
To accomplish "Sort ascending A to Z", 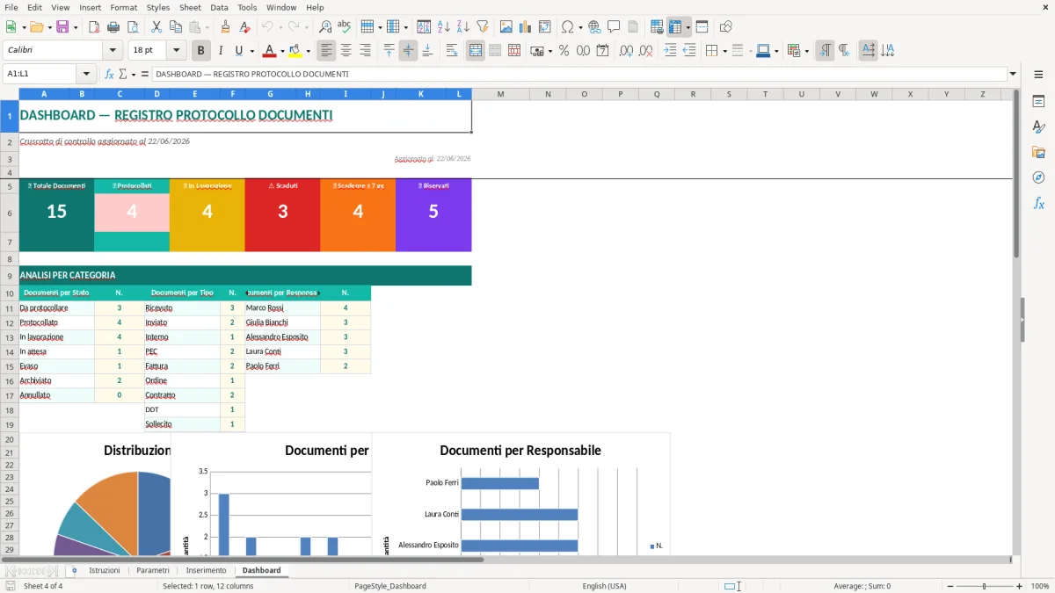I will click(444, 27).
